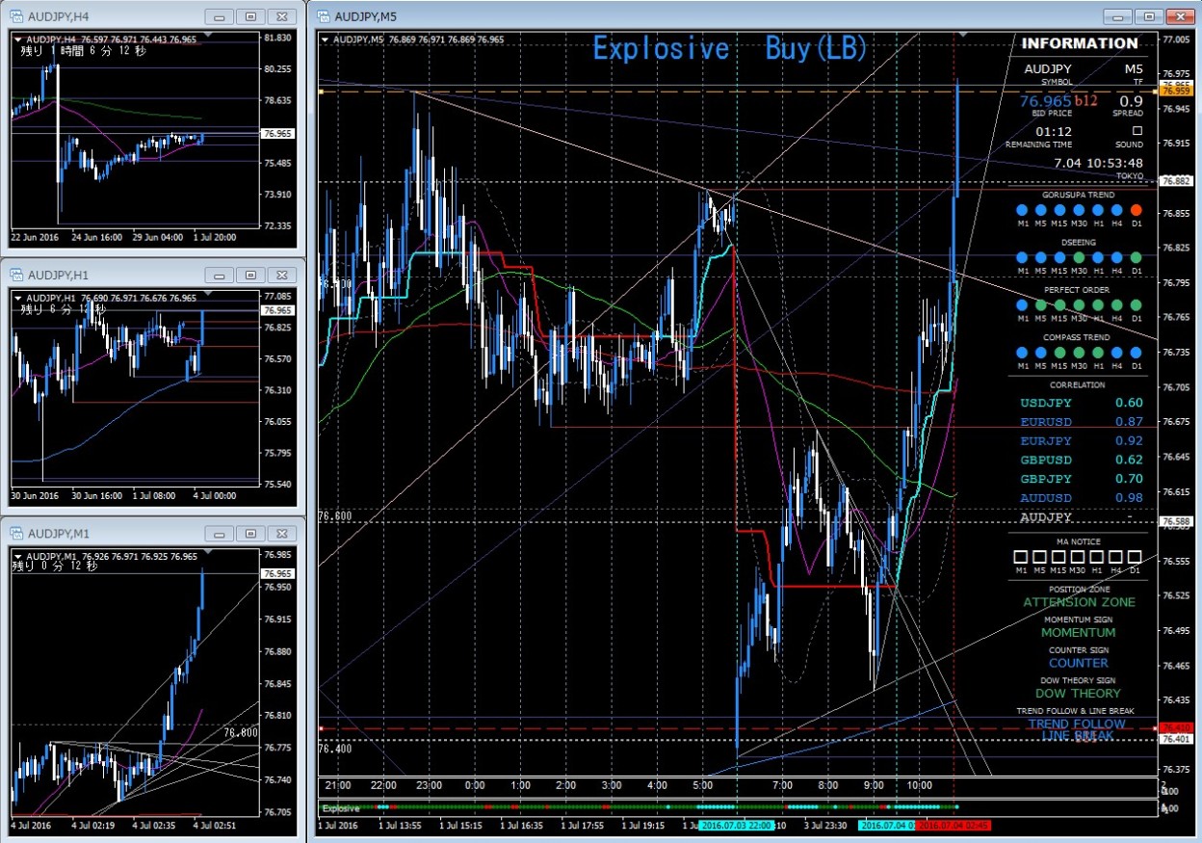Click the AUDJPY,M5 window title icon

[322, 16]
